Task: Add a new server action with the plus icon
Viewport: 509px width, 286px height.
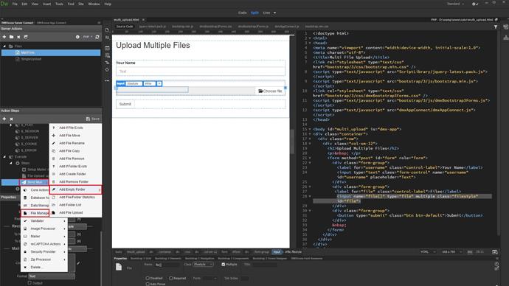Action: point(4,37)
